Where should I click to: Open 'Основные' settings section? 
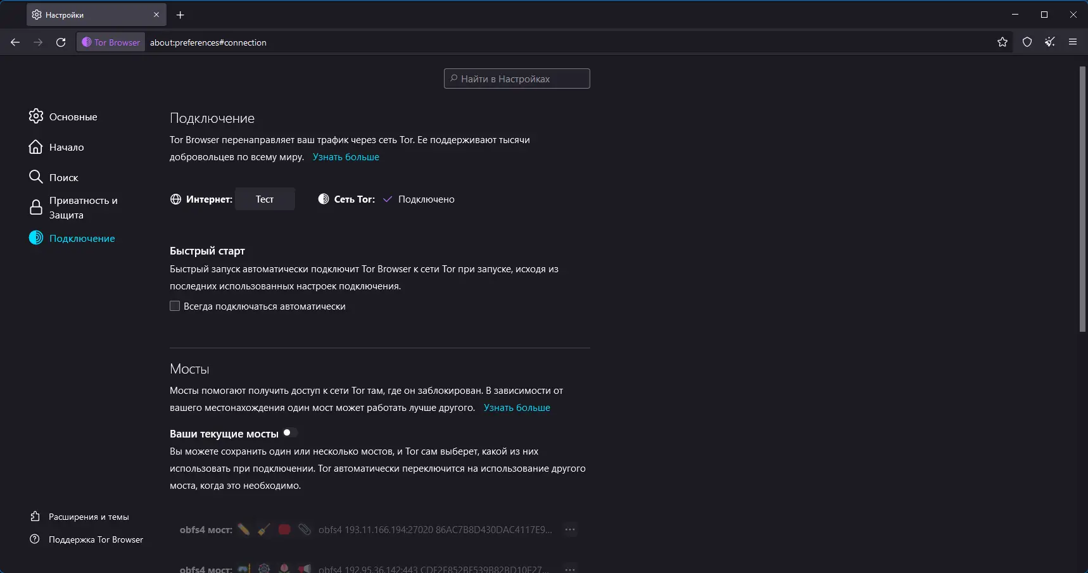(x=73, y=117)
